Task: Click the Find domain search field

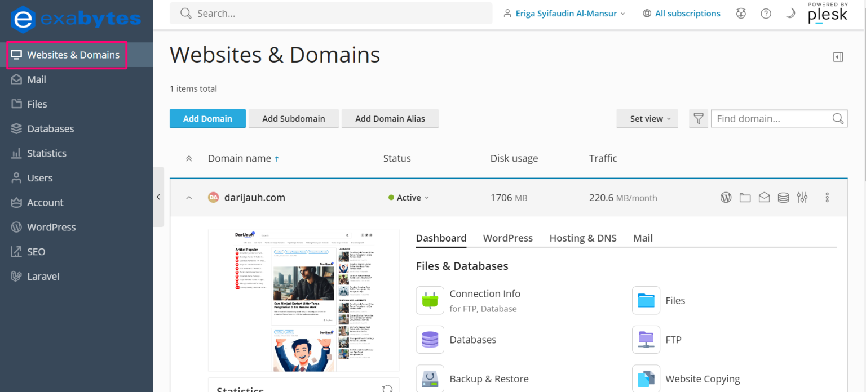Action: coord(771,119)
